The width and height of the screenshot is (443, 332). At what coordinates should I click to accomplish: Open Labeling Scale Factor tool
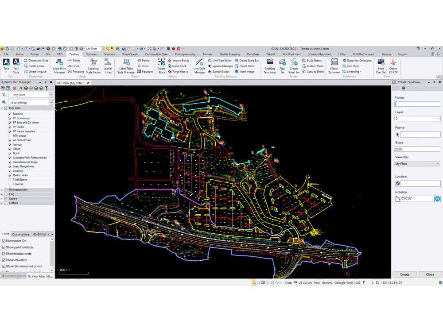pos(93,66)
